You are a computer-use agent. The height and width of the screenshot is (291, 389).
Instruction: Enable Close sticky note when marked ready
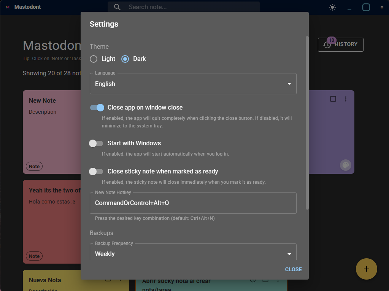(96, 172)
